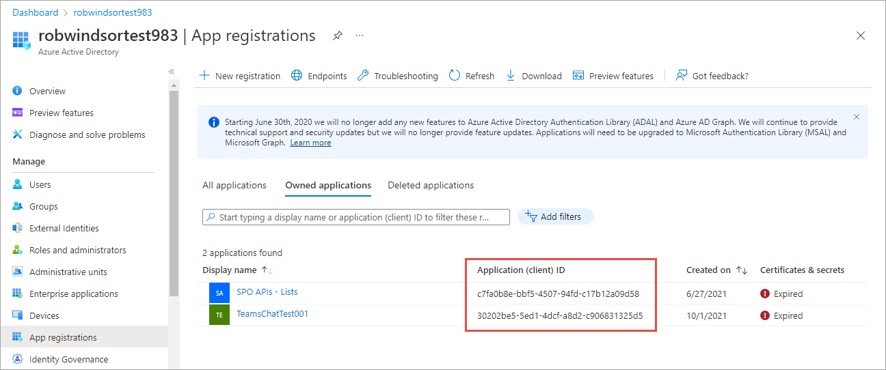Open the Overview info icon in sidebar

click(18, 91)
